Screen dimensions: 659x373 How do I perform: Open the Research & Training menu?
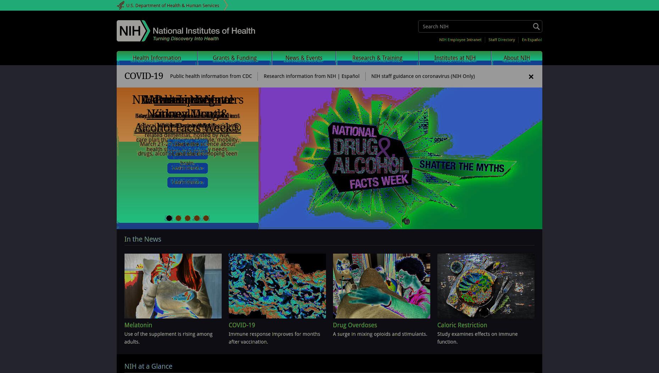tap(377, 58)
